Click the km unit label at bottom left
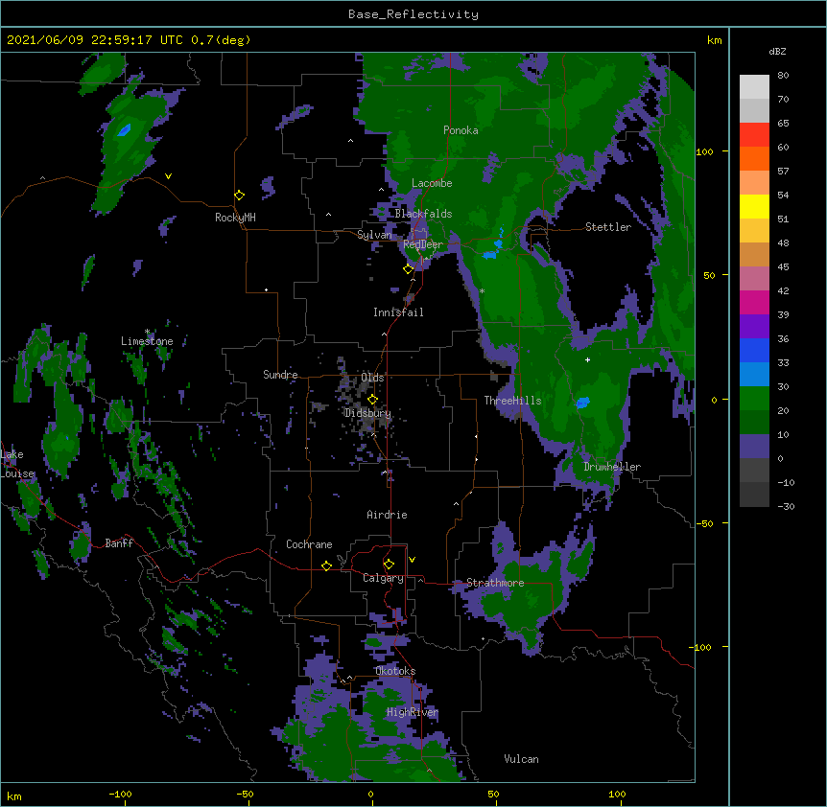Viewport: 827px width, 807px height. pyautogui.click(x=14, y=795)
